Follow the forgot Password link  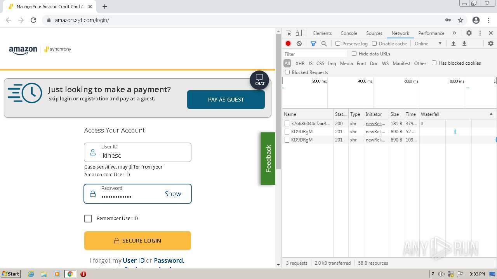click(x=169, y=260)
